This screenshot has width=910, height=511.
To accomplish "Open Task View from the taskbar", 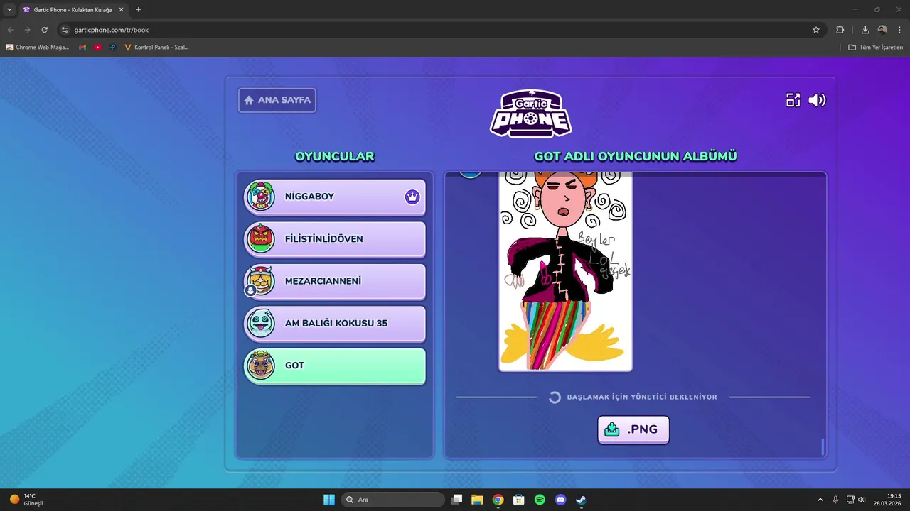I will point(457,500).
